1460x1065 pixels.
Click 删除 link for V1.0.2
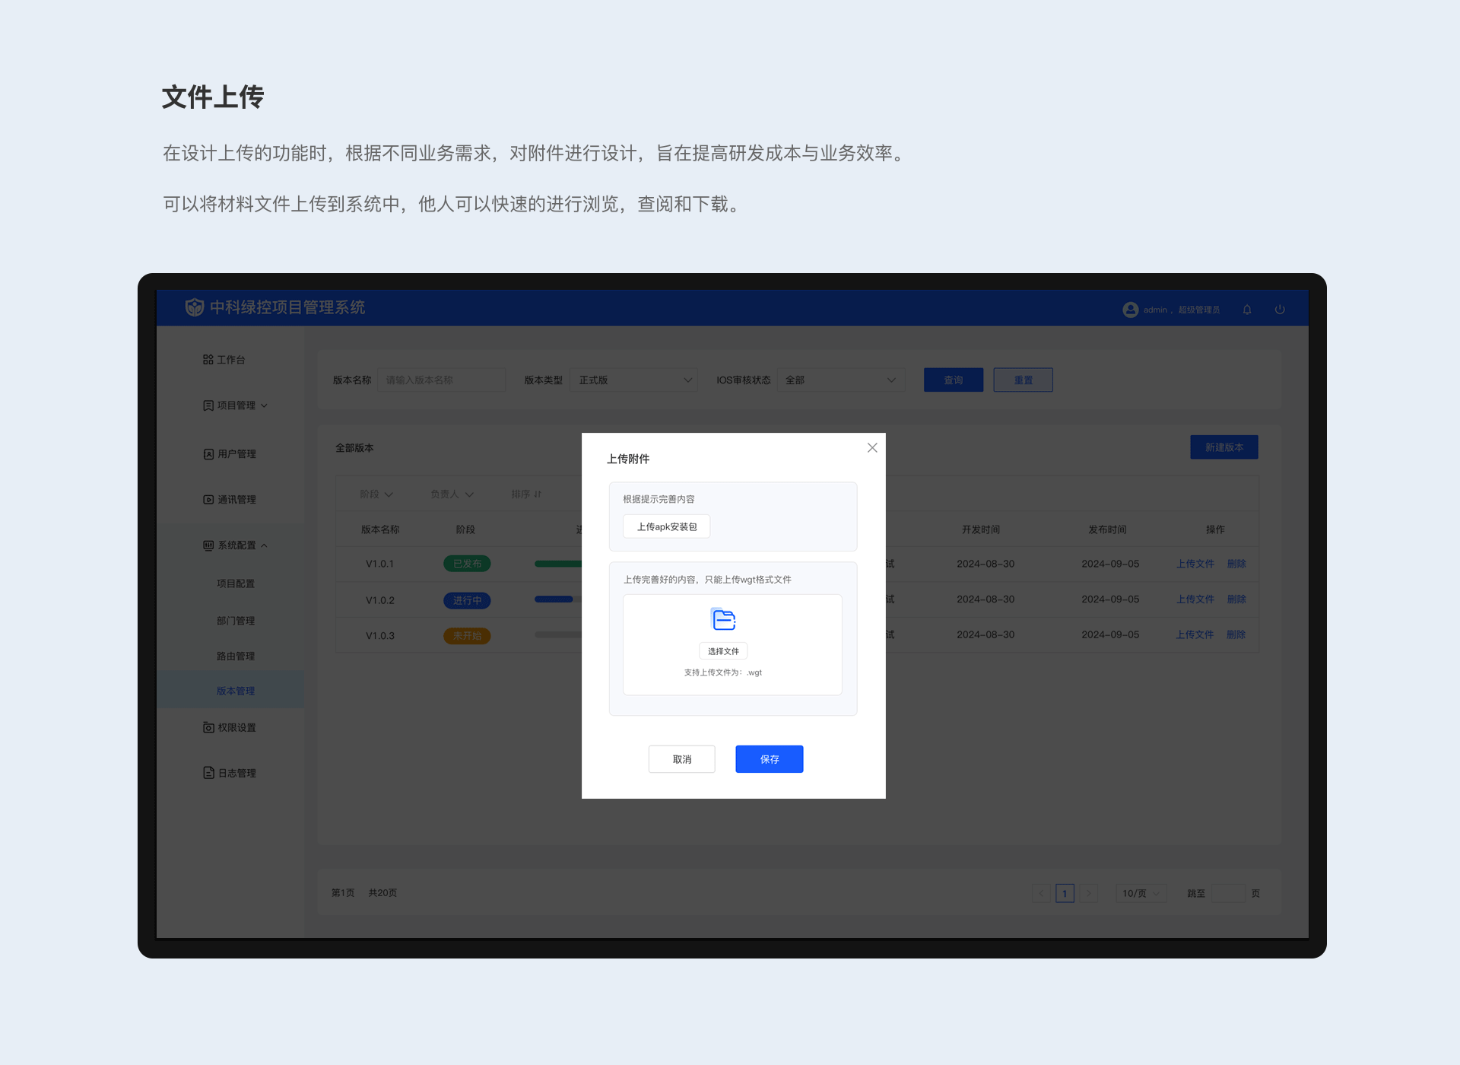pos(1236,599)
